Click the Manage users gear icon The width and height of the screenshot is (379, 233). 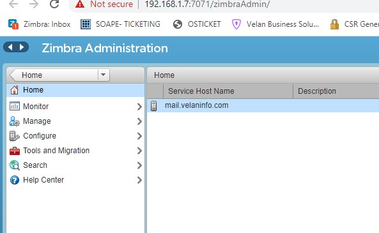pos(14,121)
